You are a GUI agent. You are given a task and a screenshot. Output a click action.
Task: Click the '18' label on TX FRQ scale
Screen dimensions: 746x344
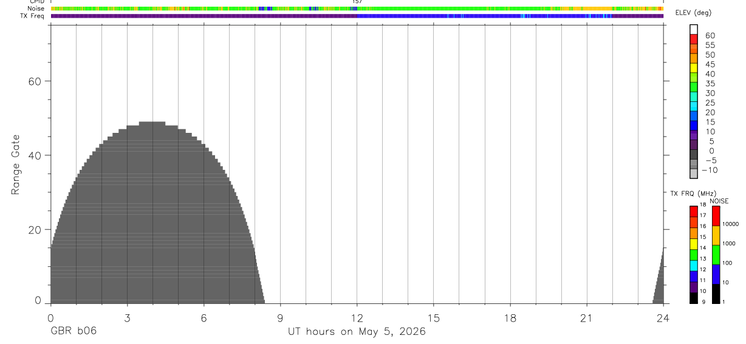pos(703,205)
